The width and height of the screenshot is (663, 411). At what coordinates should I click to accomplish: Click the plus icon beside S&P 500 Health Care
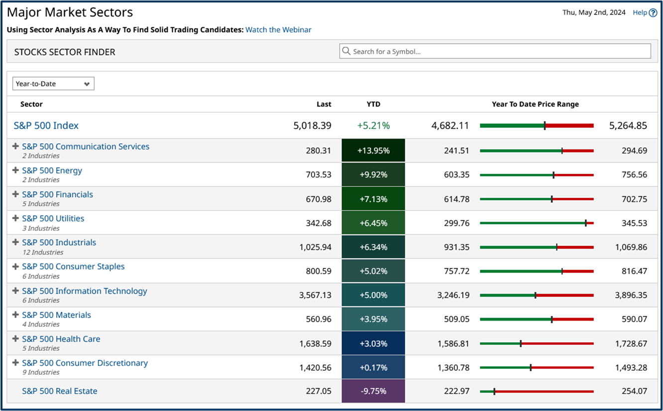click(14, 338)
